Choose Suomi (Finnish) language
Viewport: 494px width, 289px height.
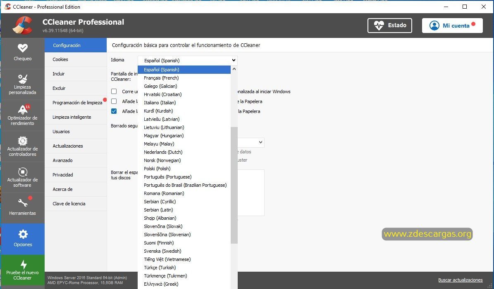184,243
